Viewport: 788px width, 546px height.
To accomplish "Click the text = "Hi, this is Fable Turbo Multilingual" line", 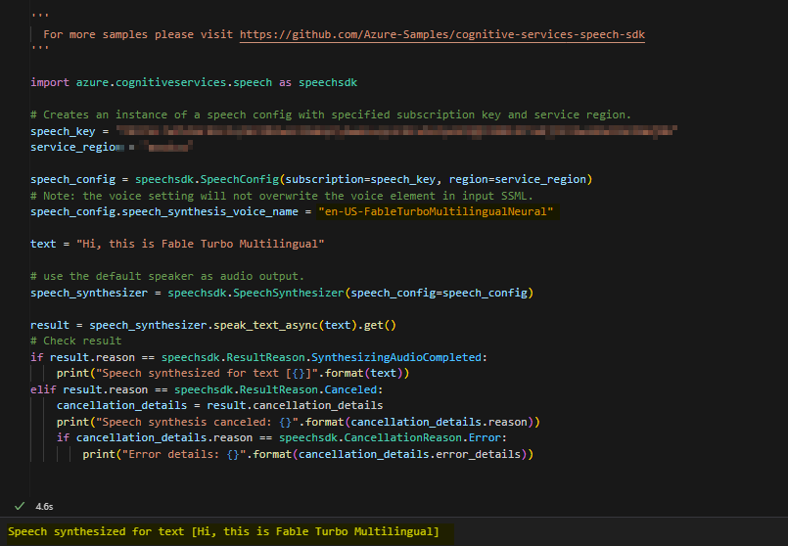I will click(177, 244).
